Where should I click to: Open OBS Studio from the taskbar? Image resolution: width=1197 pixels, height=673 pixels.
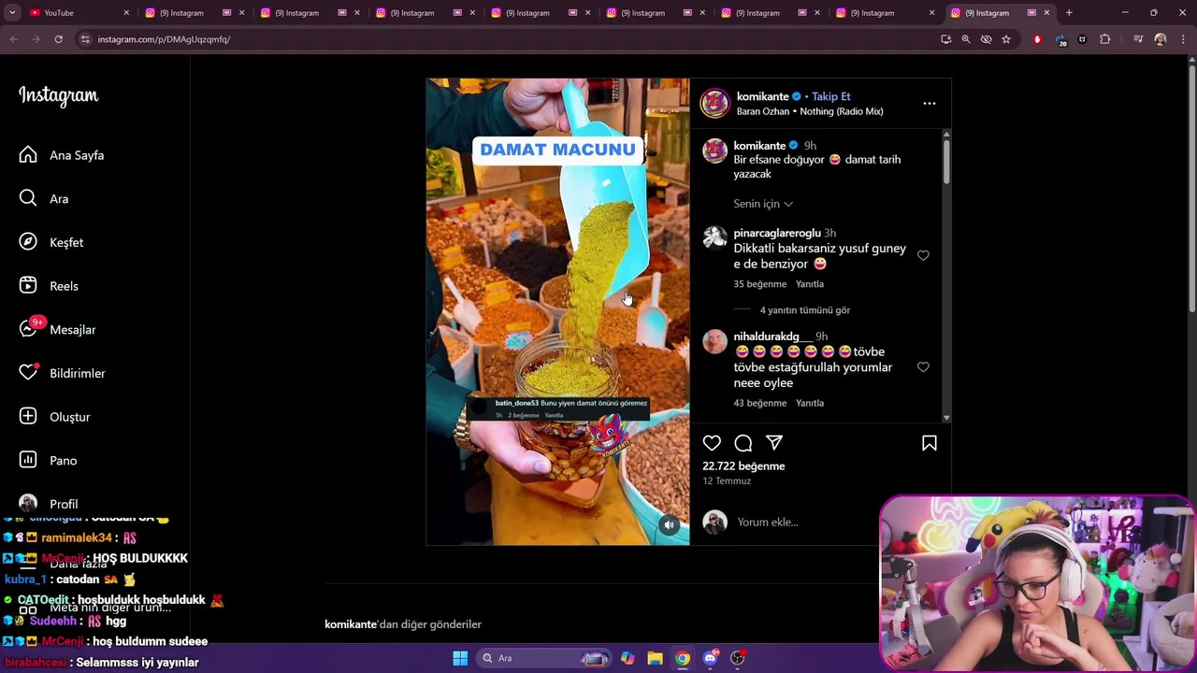(738, 658)
